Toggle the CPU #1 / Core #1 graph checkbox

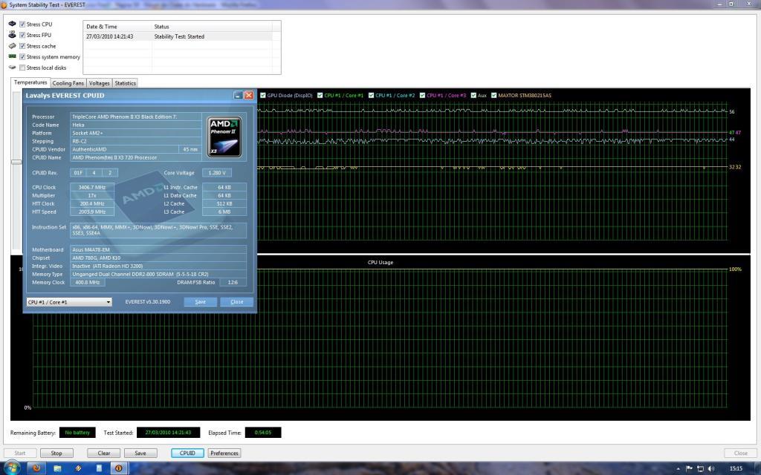click(320, 95)
